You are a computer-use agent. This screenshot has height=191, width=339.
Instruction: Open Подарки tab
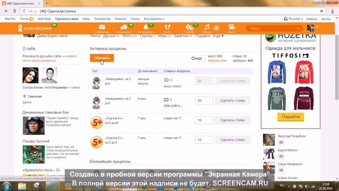202,36
